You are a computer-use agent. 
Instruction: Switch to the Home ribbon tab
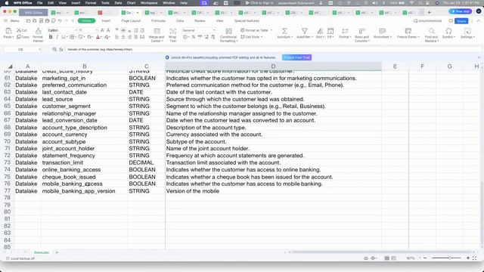86,20
